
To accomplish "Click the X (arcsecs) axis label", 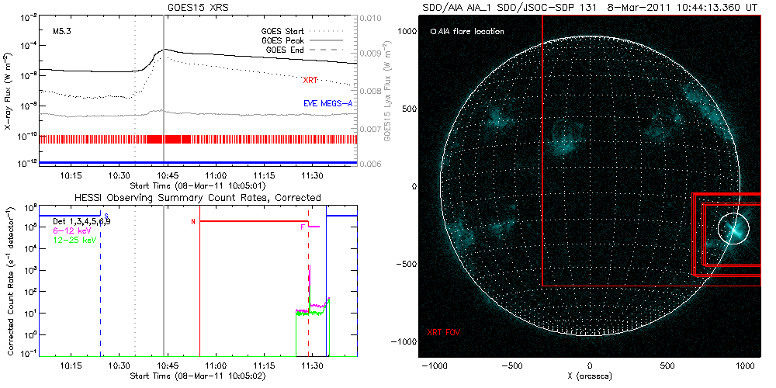I will (590, 376).
